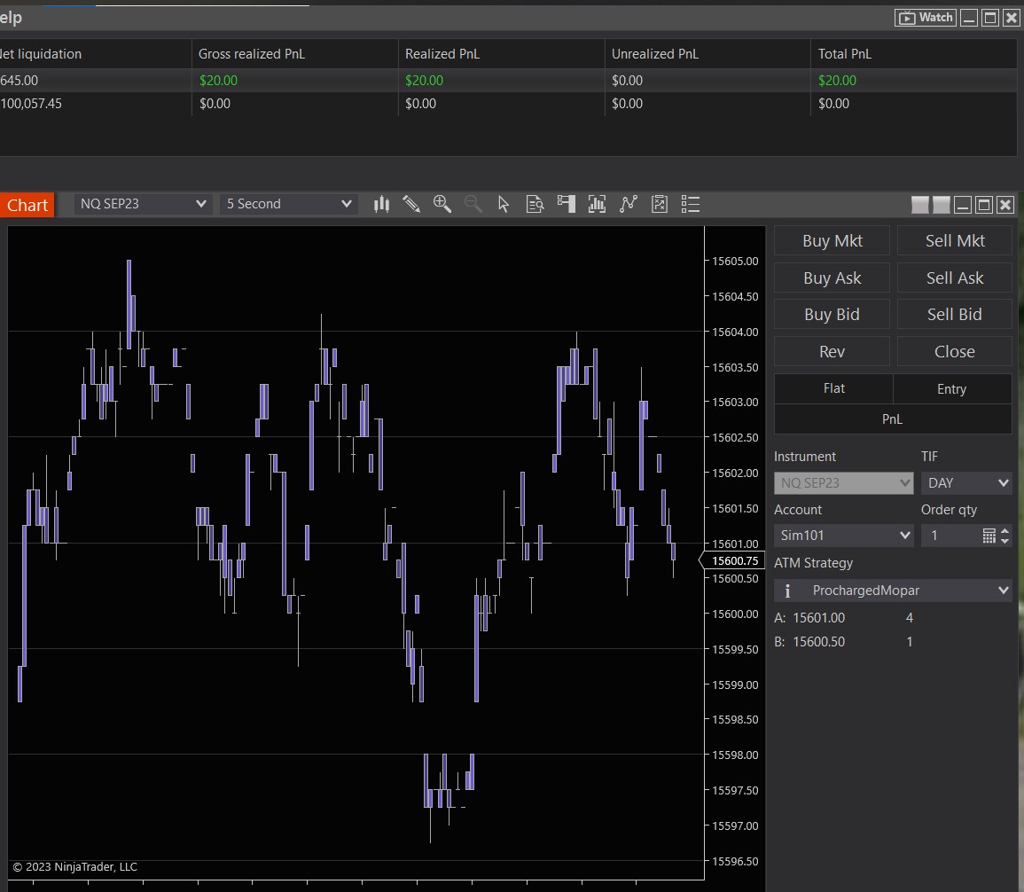1024x892 pixels.
Task: Expand the ProchargedMopar ATM Strategy dropdown
Action: (x=893, y=591)
